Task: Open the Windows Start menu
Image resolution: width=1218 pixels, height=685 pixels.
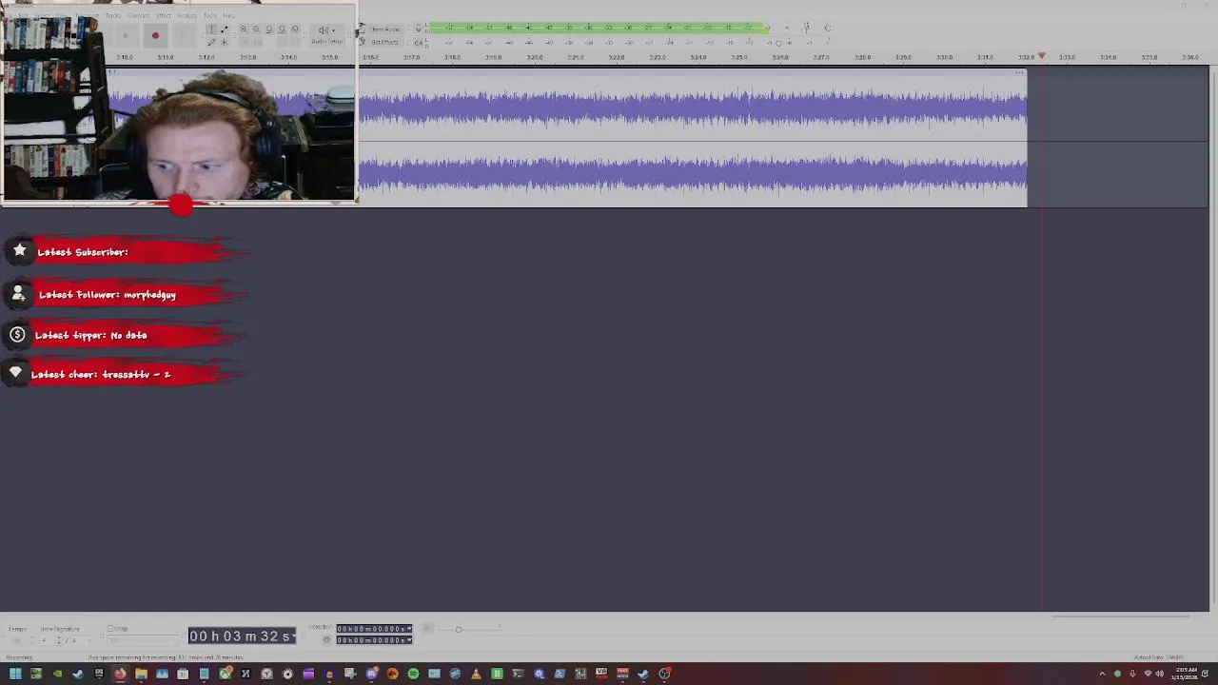Action: 15,674
